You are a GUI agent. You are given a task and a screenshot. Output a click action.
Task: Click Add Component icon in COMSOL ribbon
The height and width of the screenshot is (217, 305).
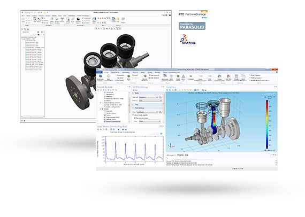108,77
